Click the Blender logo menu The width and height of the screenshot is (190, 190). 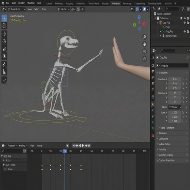[x=3, y=3]
